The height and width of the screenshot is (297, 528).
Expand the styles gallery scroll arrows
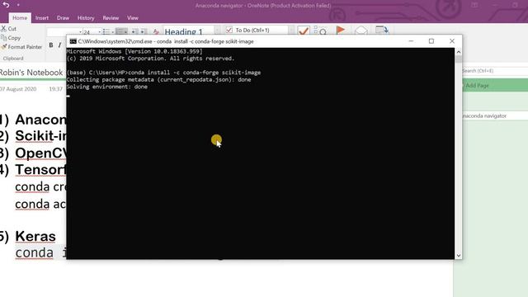tap(217, 31)
